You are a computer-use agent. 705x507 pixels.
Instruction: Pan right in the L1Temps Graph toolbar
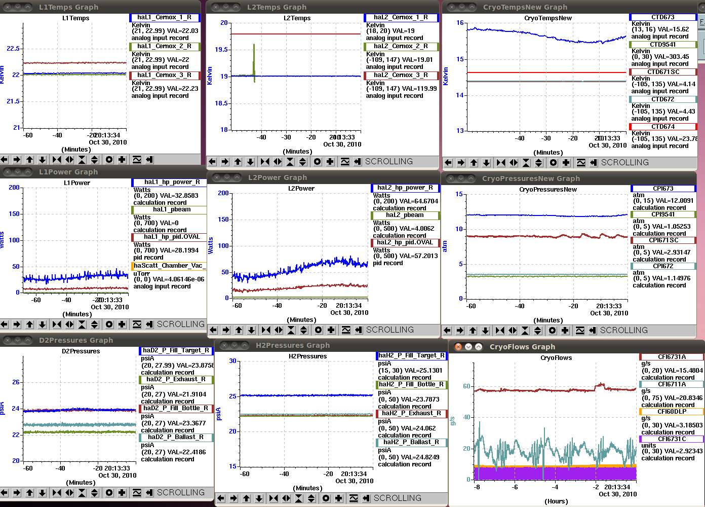click(17, 160)
